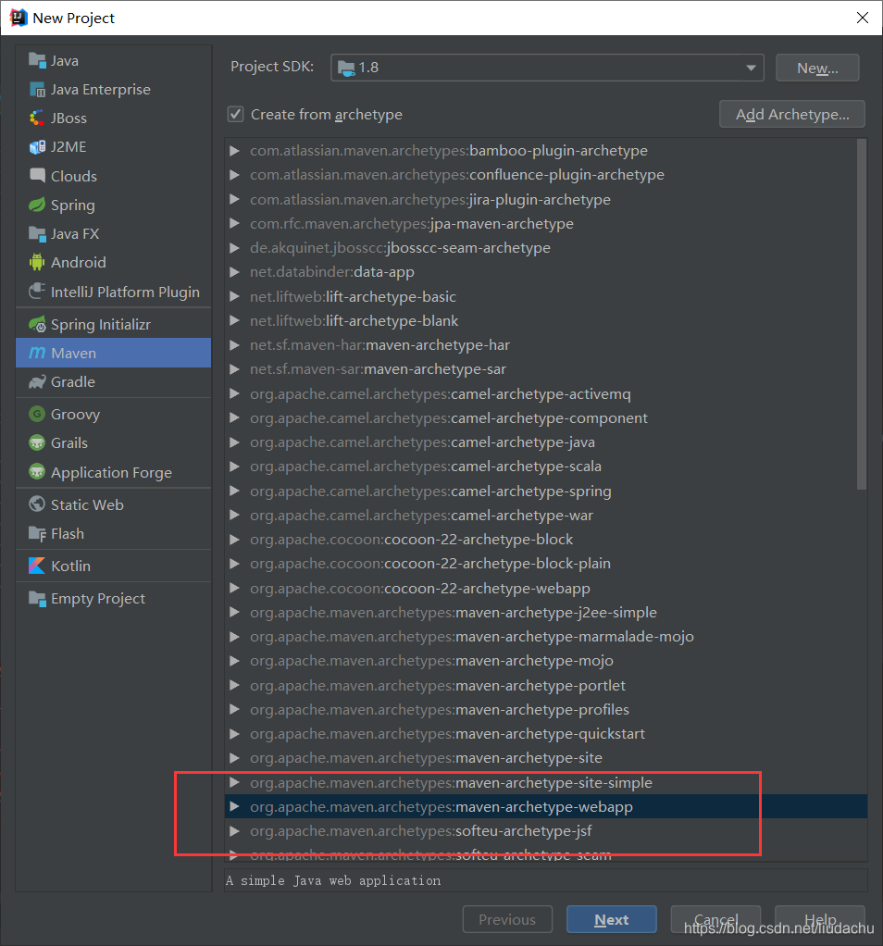Select maven-archetype-marmalade-mojo row
This screenshot has height=946, width=883.
click(x=546, y=637)
